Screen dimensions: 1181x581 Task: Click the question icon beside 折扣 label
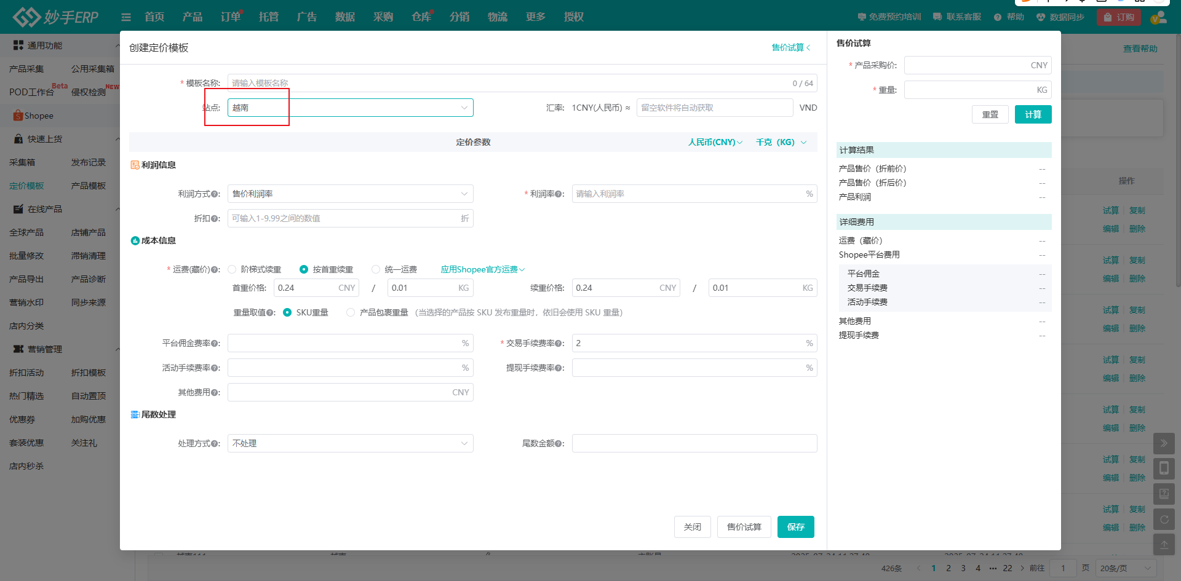pos(215,219)
